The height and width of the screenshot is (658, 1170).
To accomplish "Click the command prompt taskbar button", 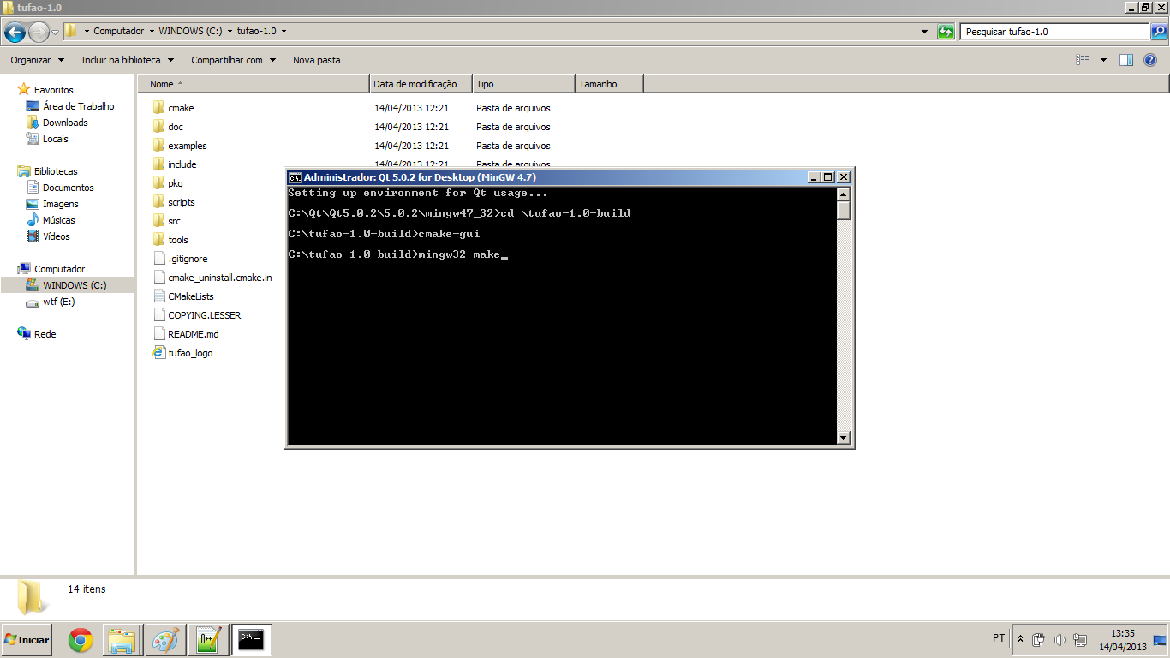I will tap(251, 640).
